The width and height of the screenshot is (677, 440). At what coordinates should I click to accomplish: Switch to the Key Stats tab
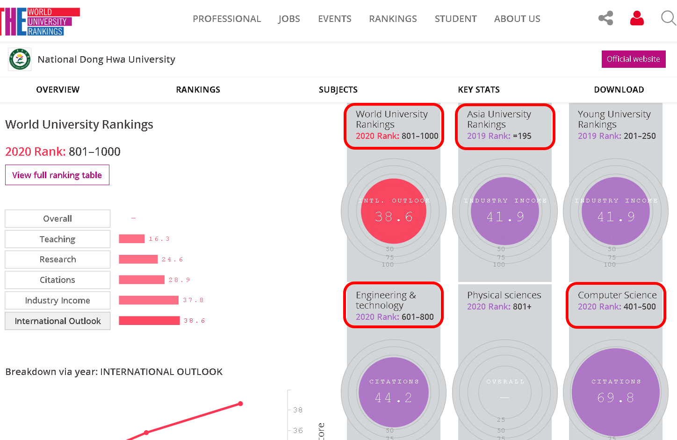click(x=479, y=89)
